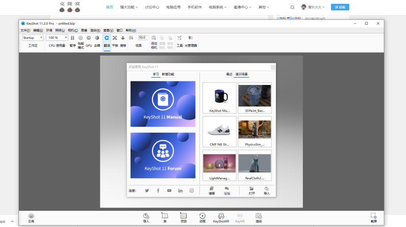
Task: Click the YouTube icon in welcome dialog
Action: 169,190
